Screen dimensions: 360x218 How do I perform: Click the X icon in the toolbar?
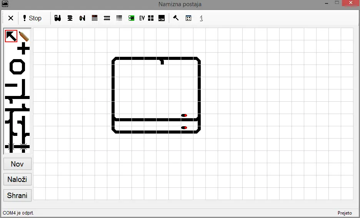11,18
